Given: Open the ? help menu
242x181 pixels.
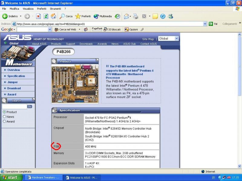Looking at the screenshot, I should (x=65, y=9).
